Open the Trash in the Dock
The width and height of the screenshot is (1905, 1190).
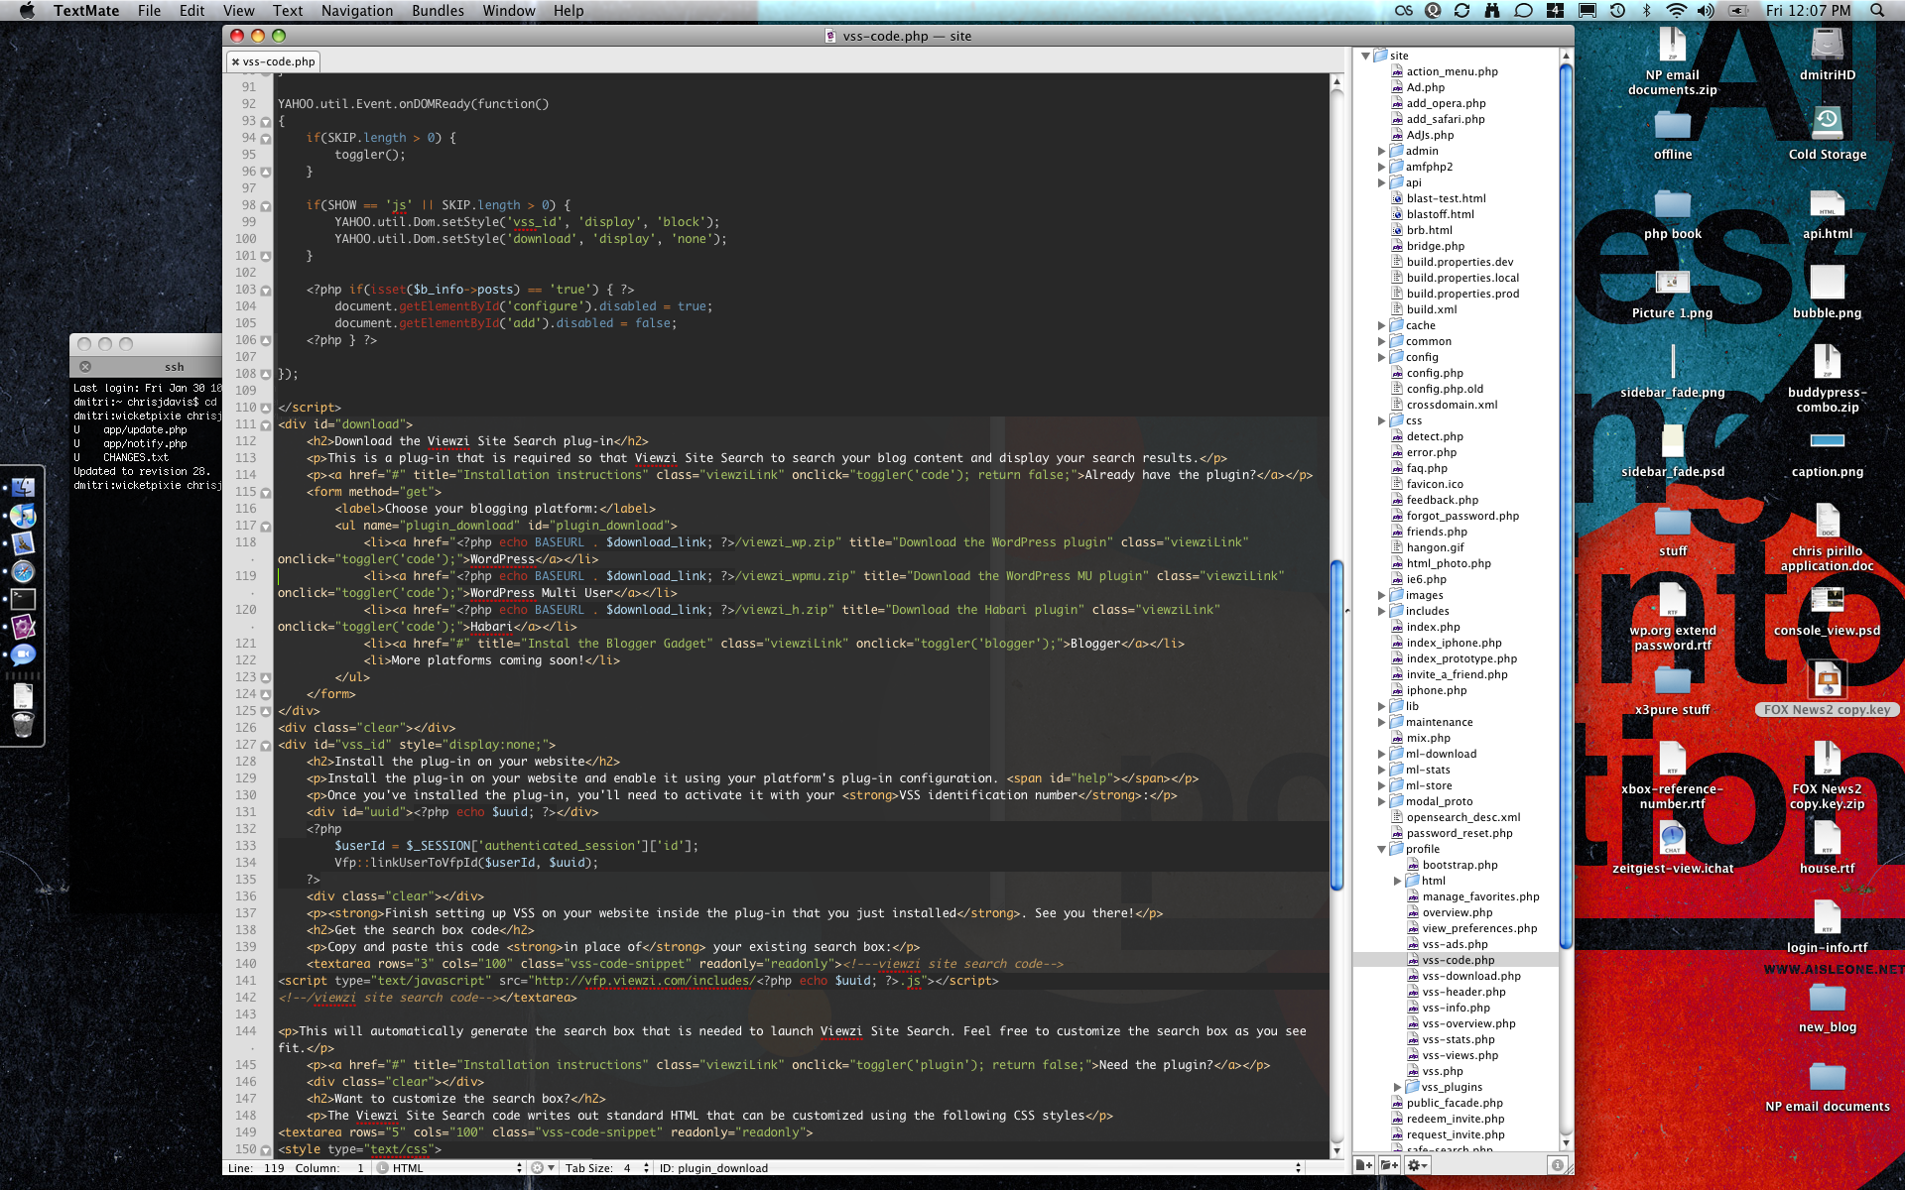[23, 725]
